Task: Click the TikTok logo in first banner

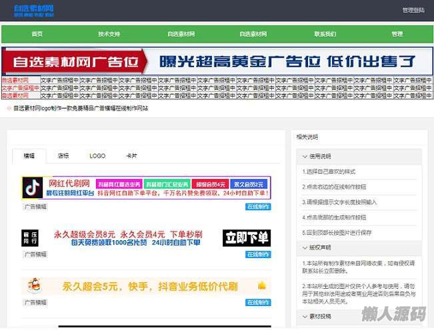Action: click(x=32, y=188)
